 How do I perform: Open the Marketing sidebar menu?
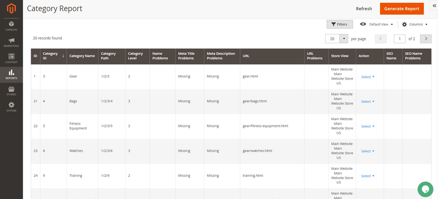[12, 42]
